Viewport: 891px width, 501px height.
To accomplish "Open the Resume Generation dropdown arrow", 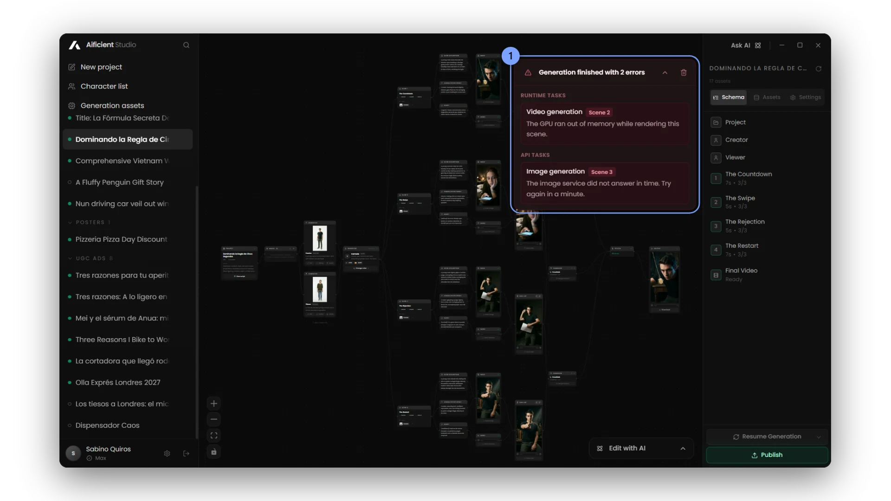I will coord(819,437).
